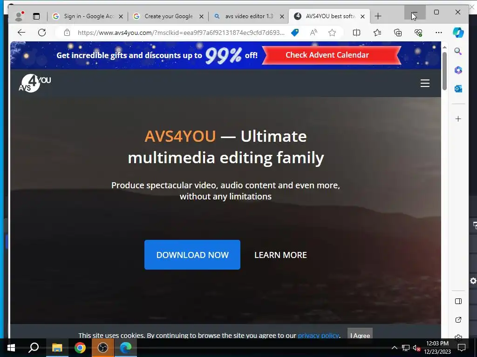Open OBS Studio from the taskbar

(103, 348)
